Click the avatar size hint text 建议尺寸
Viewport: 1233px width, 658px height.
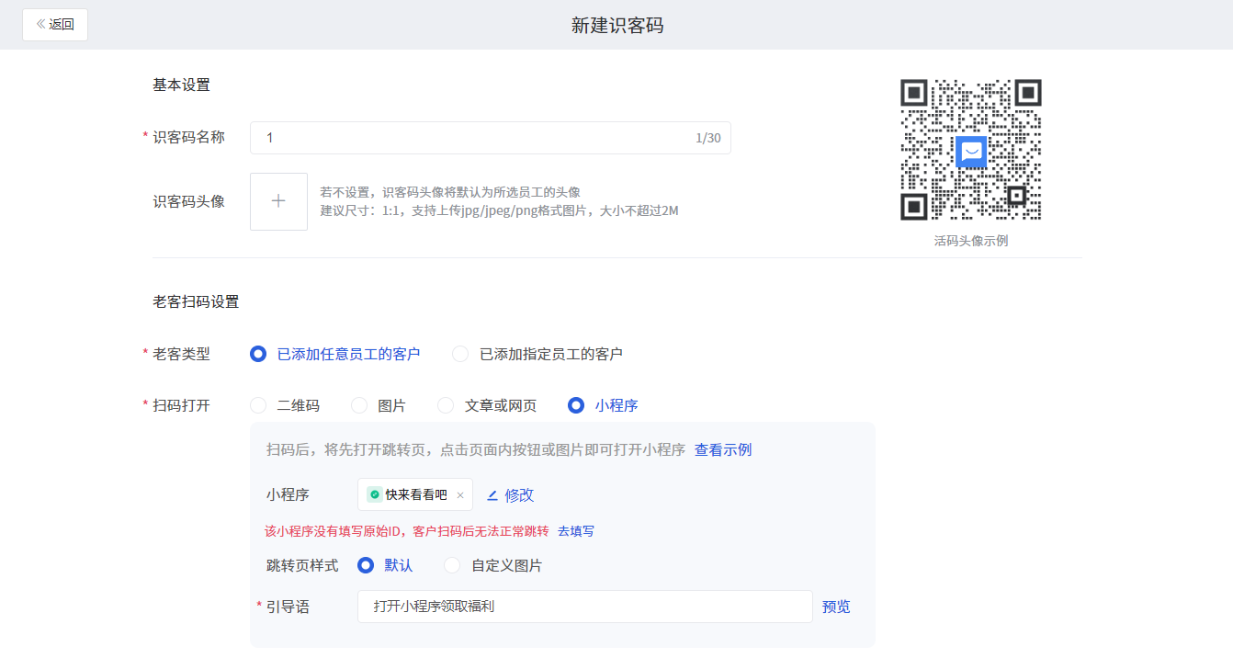(499, 210)
